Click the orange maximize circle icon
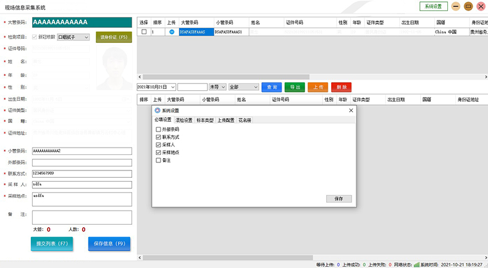488x268 pixels. [x=468, y=6]
